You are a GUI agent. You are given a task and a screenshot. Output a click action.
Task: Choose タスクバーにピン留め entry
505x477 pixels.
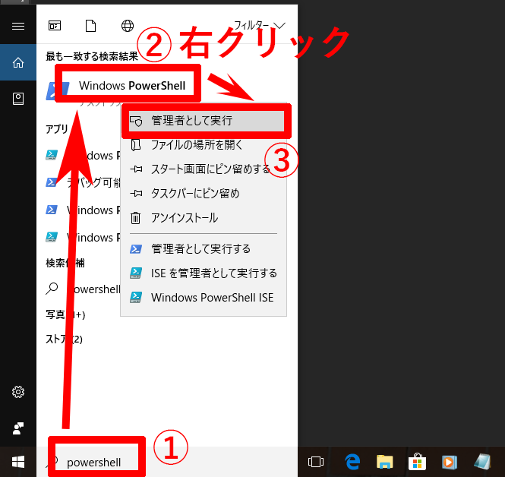point(204,194)
